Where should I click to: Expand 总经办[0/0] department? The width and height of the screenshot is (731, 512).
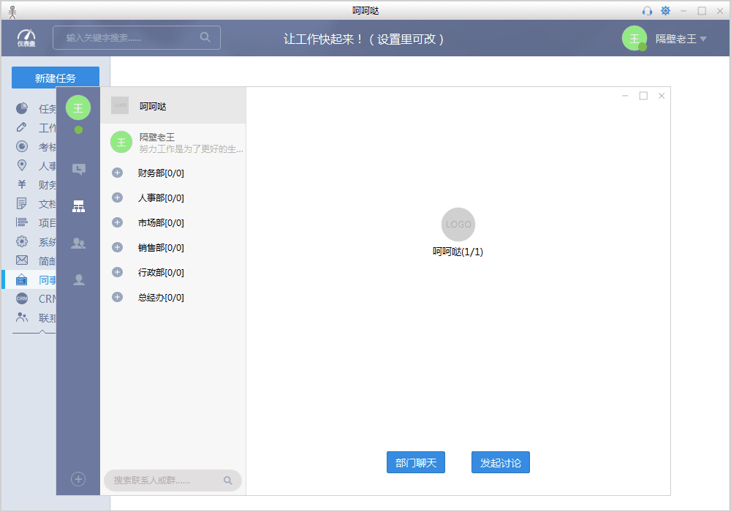point(117,297)
